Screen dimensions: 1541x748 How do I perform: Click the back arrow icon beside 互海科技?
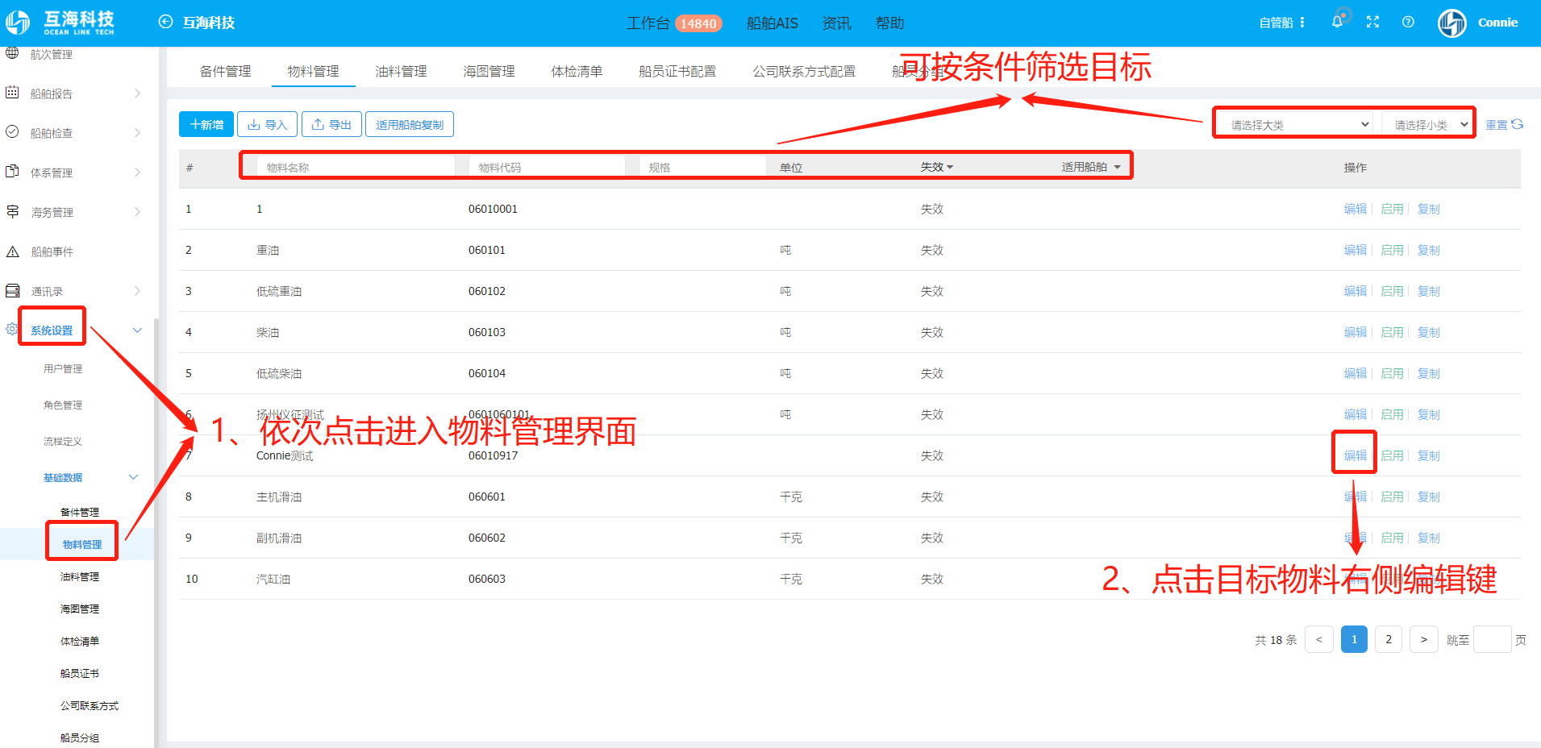pos(165,22)
